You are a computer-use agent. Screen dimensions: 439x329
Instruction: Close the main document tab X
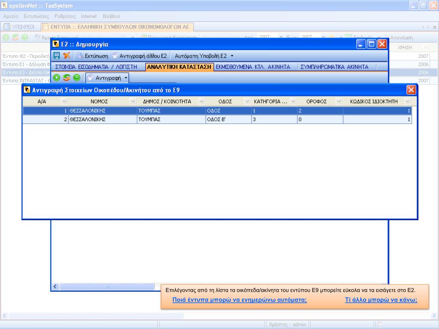[x=435, y=27]
